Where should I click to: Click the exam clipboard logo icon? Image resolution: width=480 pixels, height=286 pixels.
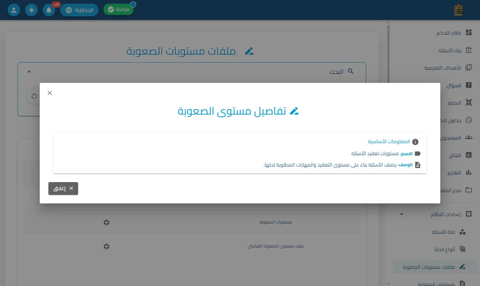(x=460, y=10)
